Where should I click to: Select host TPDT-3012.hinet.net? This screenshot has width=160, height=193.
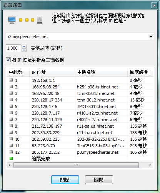click(x=97, y=106)
